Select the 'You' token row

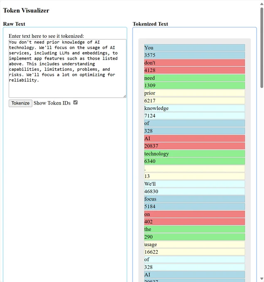click(195, 48)
